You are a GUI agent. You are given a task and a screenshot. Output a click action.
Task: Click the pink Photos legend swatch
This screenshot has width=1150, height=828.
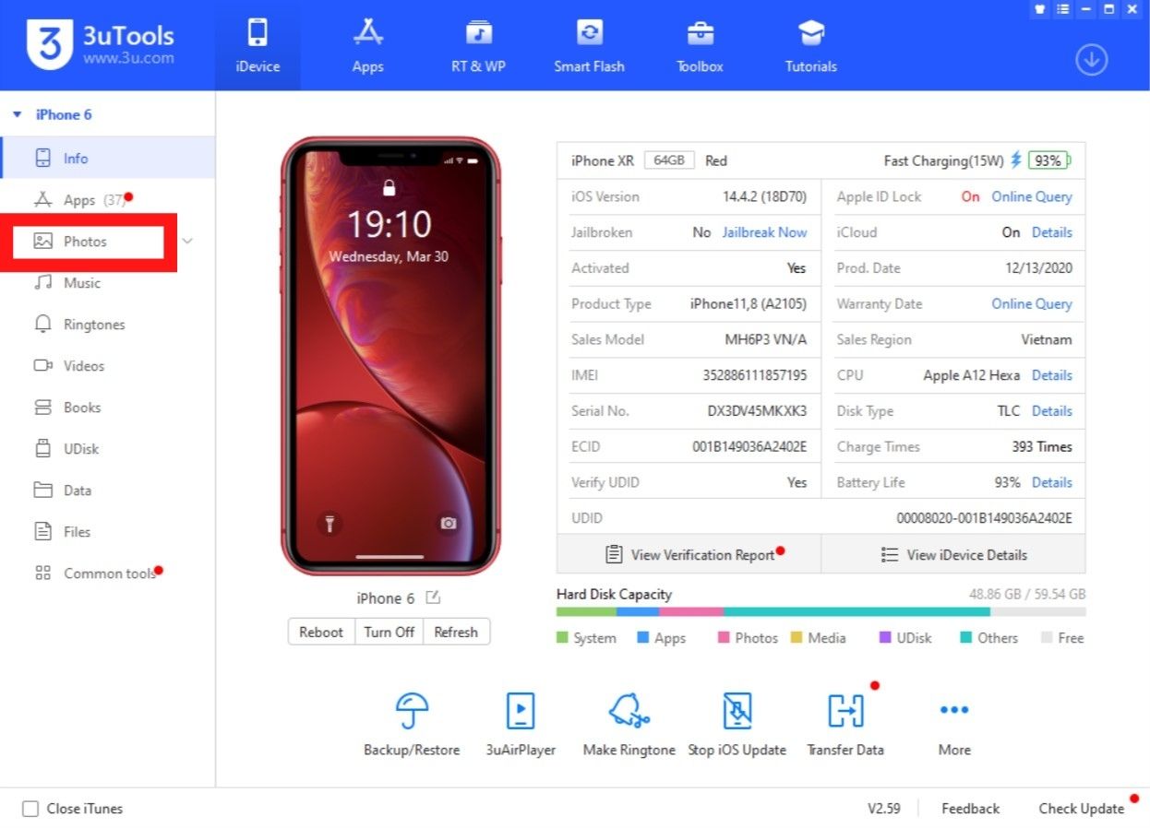pyautogui.click(x=724, y=638)
